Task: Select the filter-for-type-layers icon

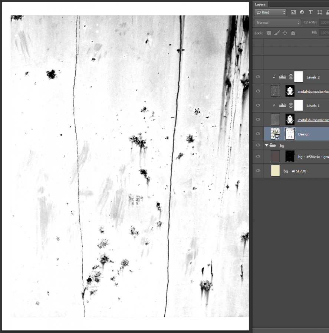Action: (x=310, y=12)
